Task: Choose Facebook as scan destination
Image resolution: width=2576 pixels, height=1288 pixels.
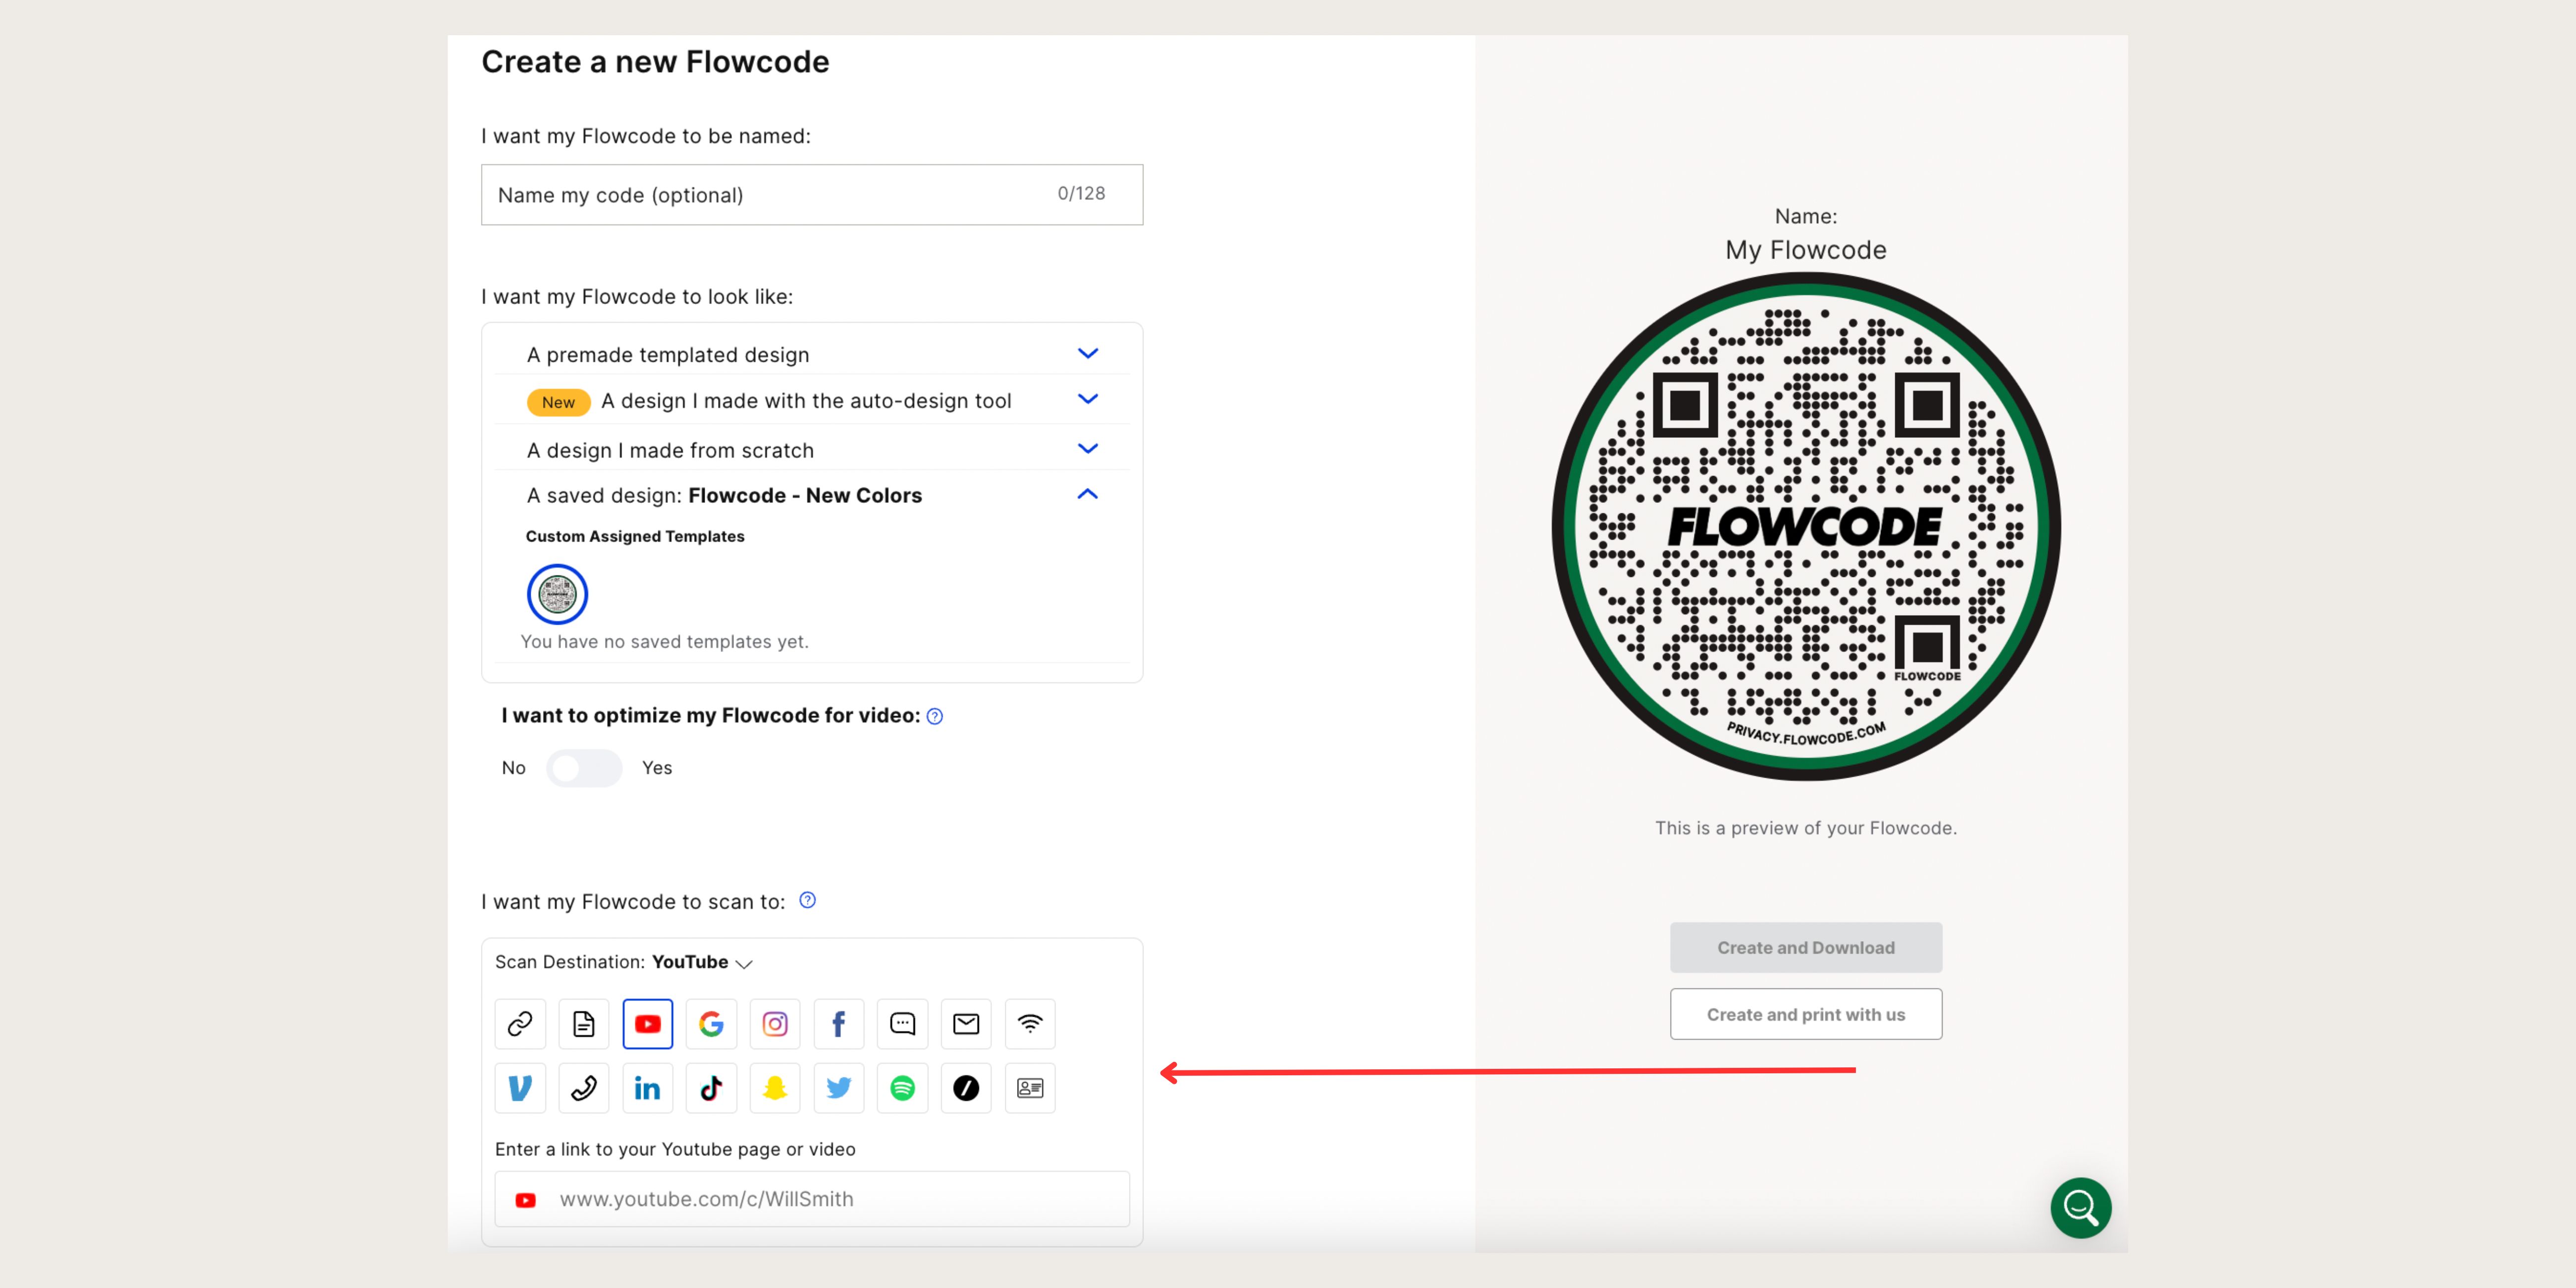Action: pyautogui.click(x=839, y=1023)
